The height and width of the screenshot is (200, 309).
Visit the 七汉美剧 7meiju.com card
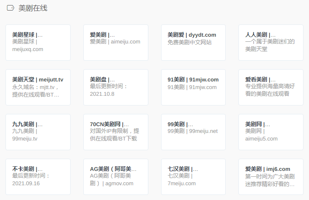point(193,177)
